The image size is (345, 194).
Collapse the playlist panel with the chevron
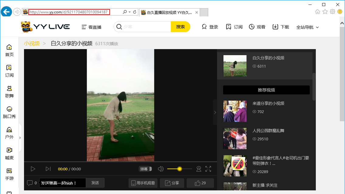click(x=215, y=112)
